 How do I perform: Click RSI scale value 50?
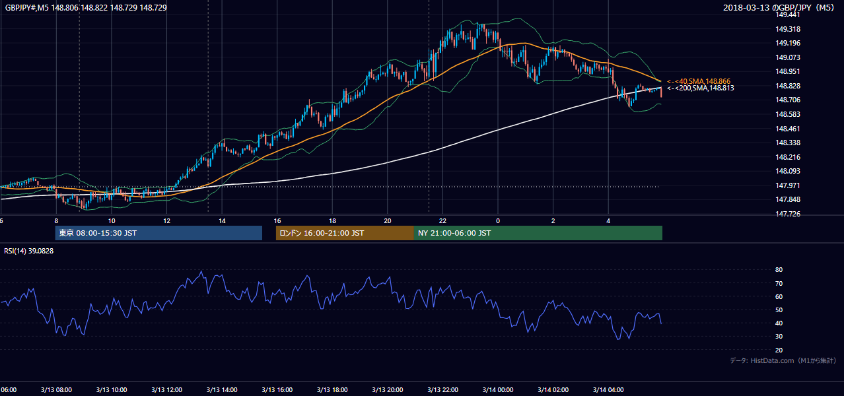tap(779, 310)
